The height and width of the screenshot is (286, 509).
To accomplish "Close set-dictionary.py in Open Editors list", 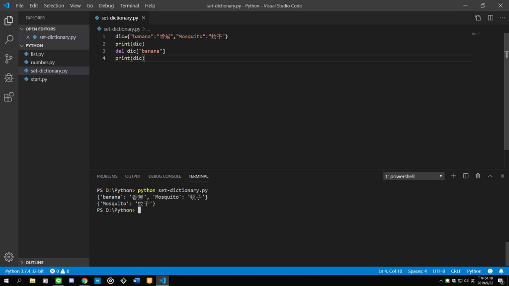I will [28, 37].
